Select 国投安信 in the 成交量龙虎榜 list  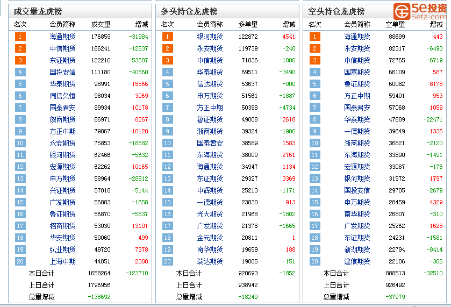coord(62,72)
